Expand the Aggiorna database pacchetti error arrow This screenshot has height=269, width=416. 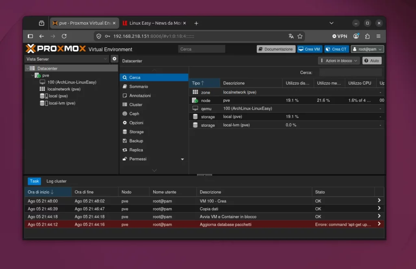pos(379,224)
